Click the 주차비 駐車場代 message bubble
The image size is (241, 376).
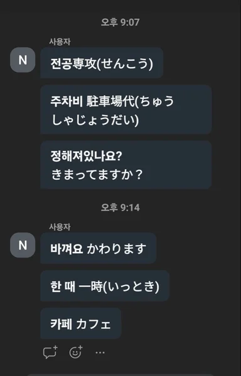click(126, 109)
